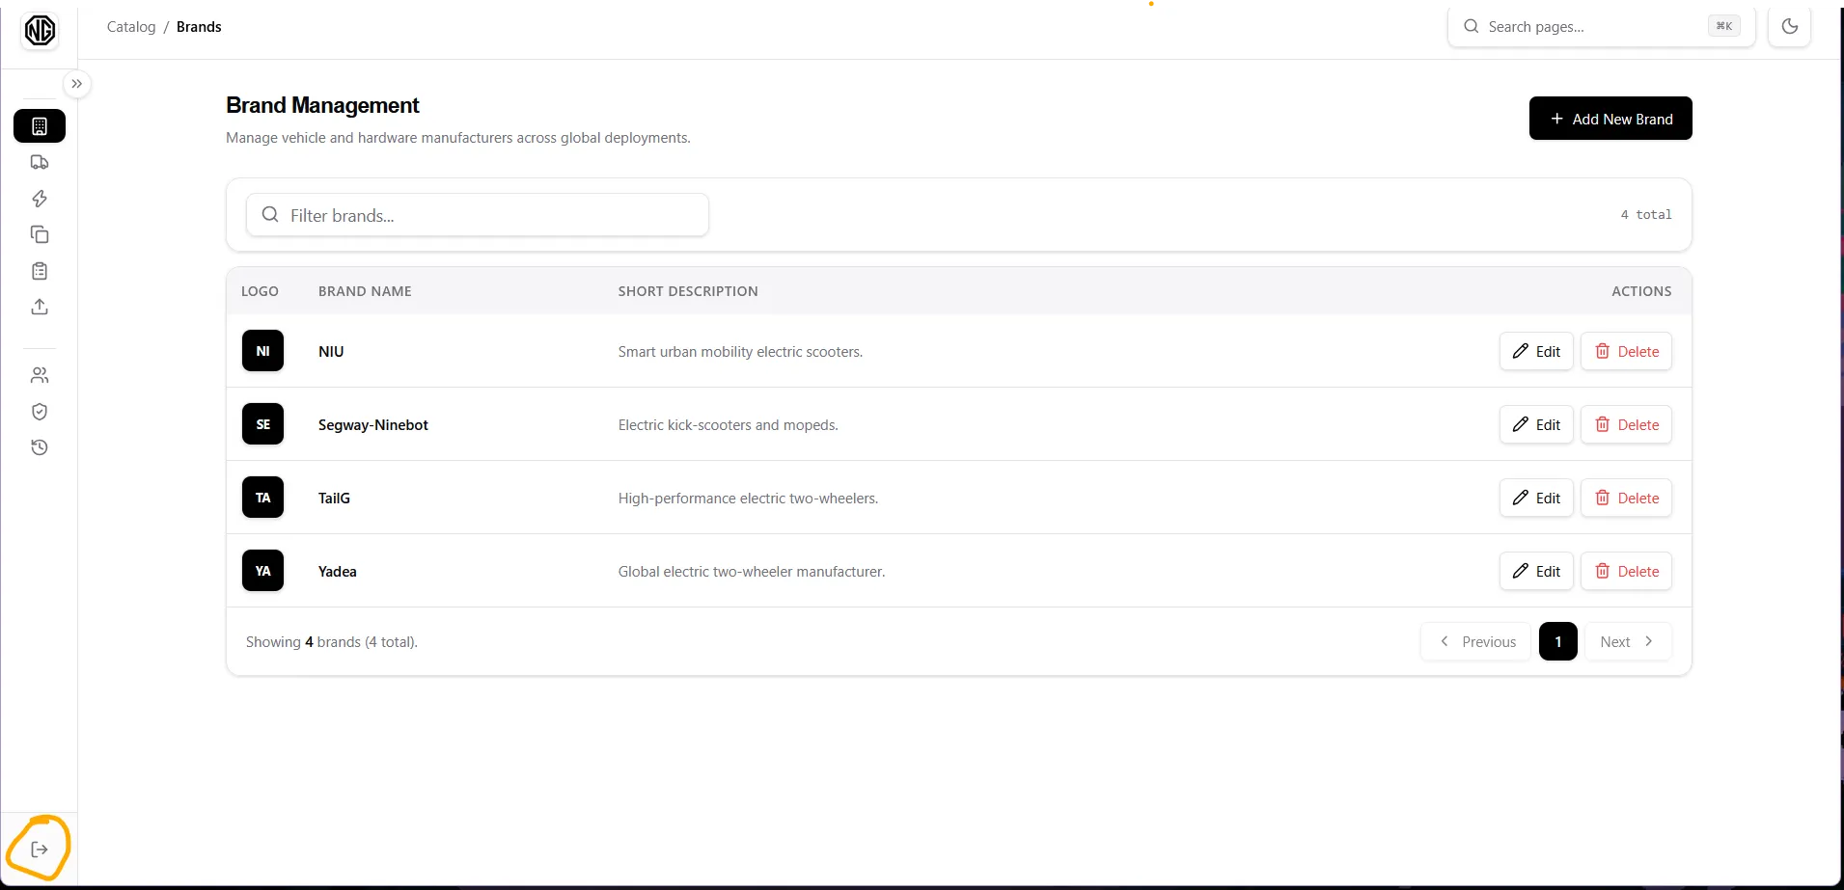Open the users icon in sidebar
1844x890 pixels.
40,375
